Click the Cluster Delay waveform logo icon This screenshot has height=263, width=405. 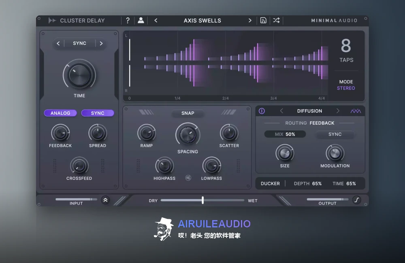coord(52,20)
